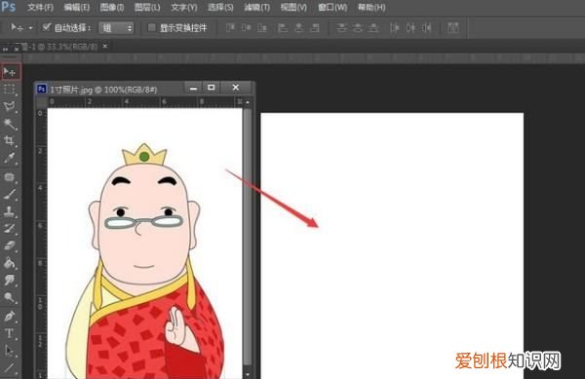
Task: Close the 1寸照片.jpg window
Action: (x=236, y=88)
